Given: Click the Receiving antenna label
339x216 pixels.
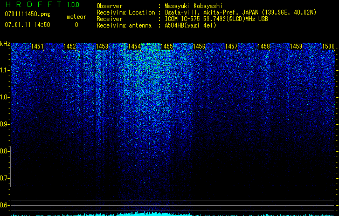Looking at the screenshot, I should pos(124,25).
